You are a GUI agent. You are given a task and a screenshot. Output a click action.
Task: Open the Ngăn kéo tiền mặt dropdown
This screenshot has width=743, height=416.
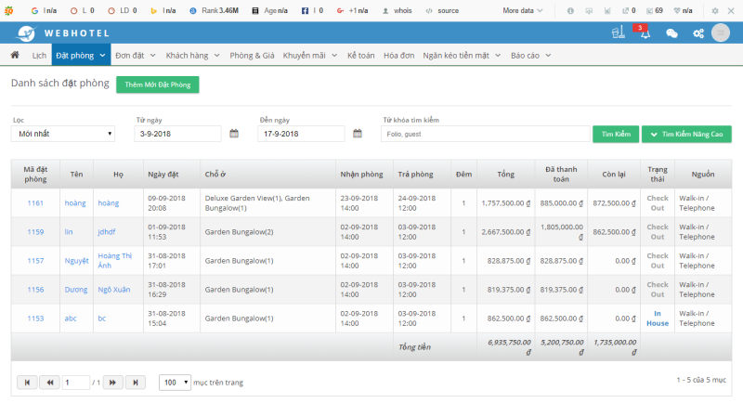(x=462, y=56)
